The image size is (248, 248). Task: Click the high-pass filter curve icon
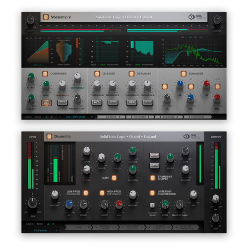pos(165,79)
